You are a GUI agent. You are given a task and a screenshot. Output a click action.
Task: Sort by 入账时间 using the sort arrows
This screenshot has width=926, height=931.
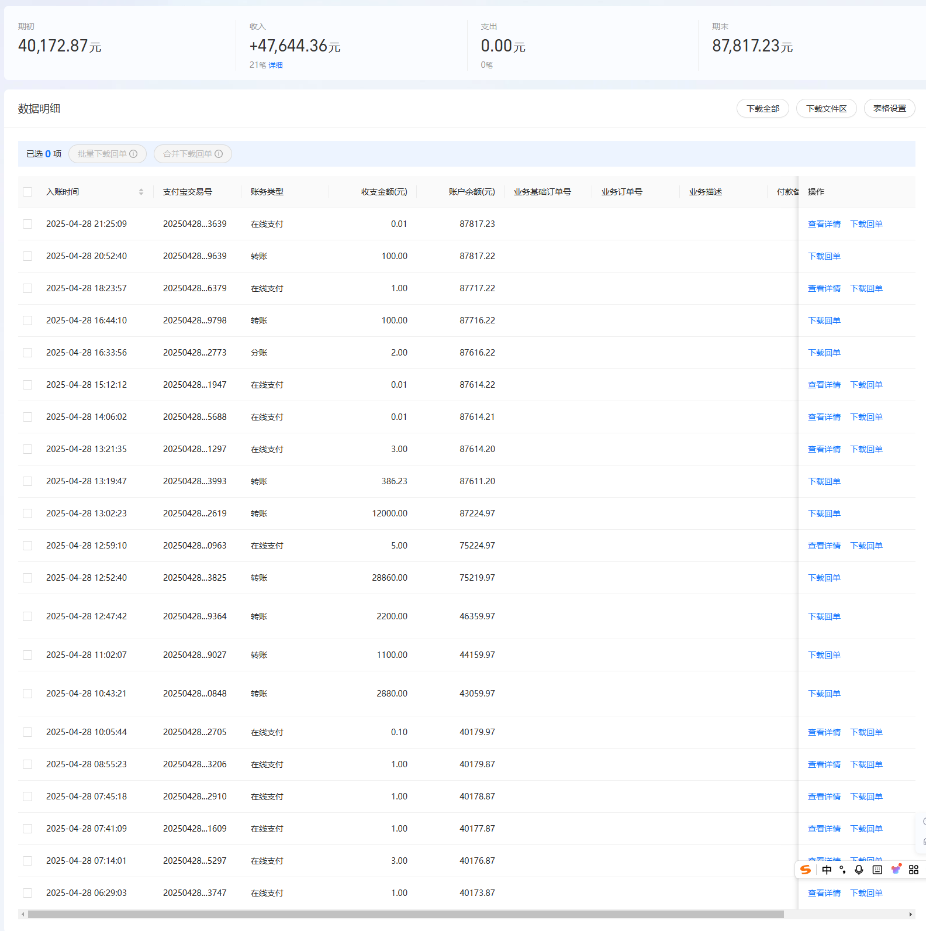click(x=141, y=192)
